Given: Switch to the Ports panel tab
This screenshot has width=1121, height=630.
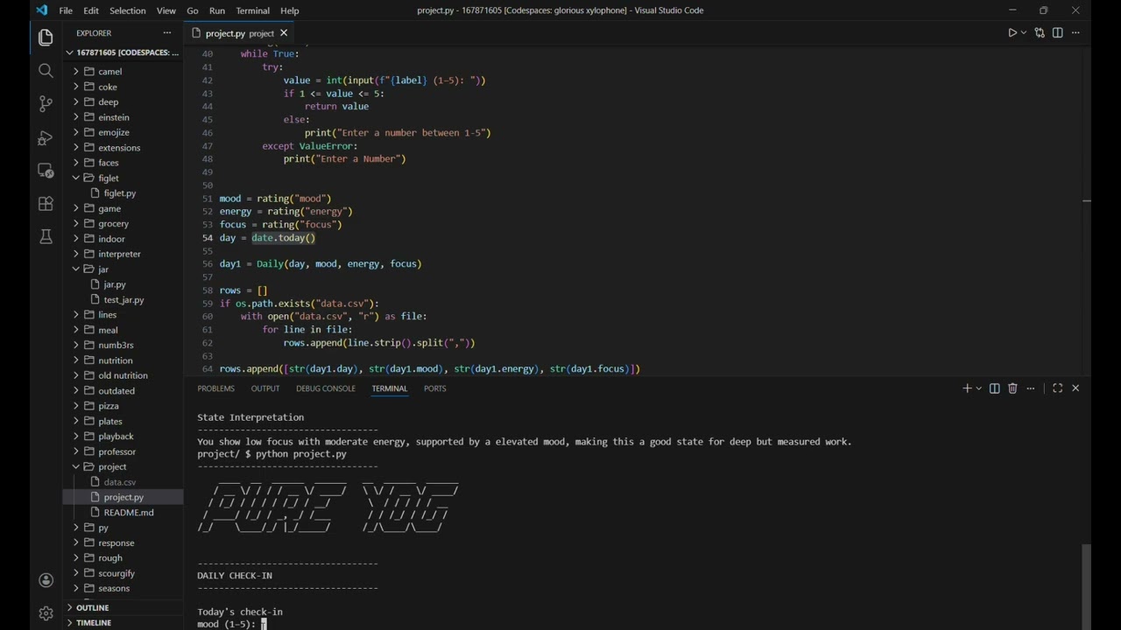Looking at the screenshot, I should (435, 388).
